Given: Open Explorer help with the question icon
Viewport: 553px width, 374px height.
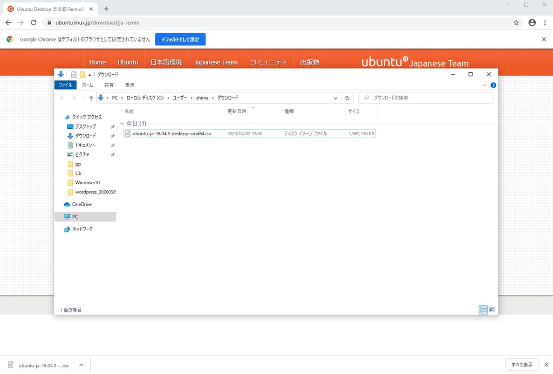Looking at the screenshot, I should 493,85.
